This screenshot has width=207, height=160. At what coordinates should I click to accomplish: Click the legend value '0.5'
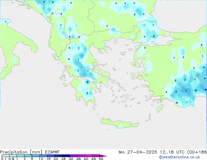coord(11,159)
